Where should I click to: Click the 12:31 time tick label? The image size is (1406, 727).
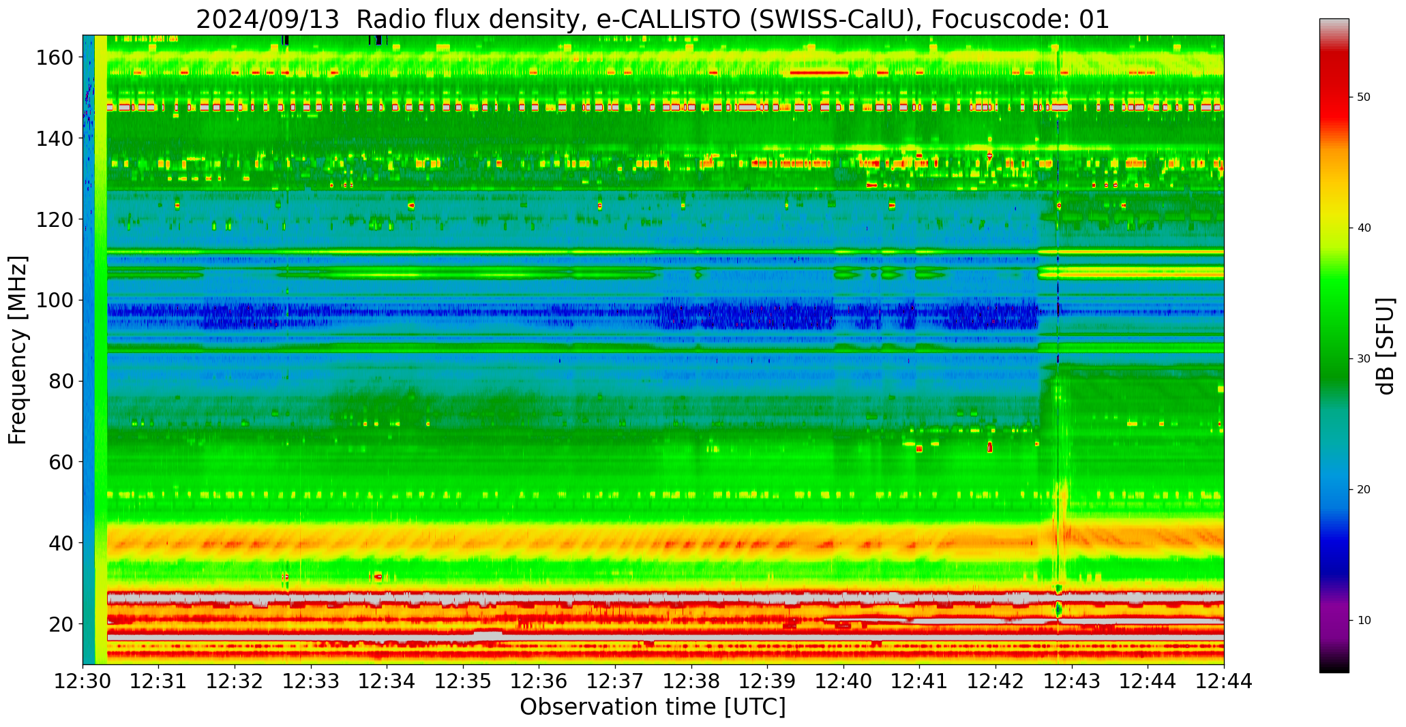[159, 681]
